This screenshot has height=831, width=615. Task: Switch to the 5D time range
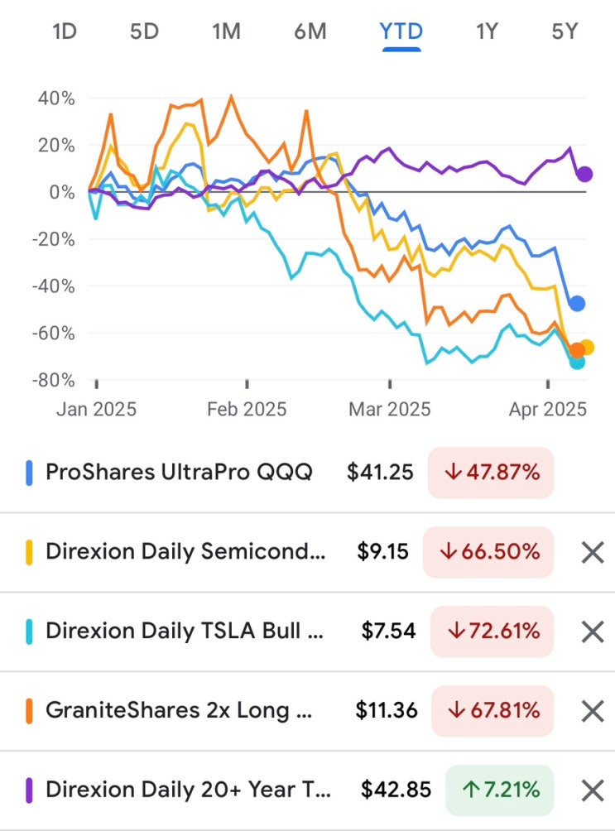tap(144, 32)
